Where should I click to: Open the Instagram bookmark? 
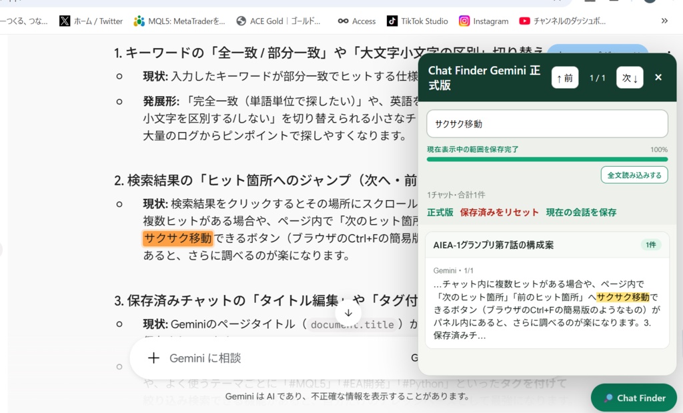484,21
